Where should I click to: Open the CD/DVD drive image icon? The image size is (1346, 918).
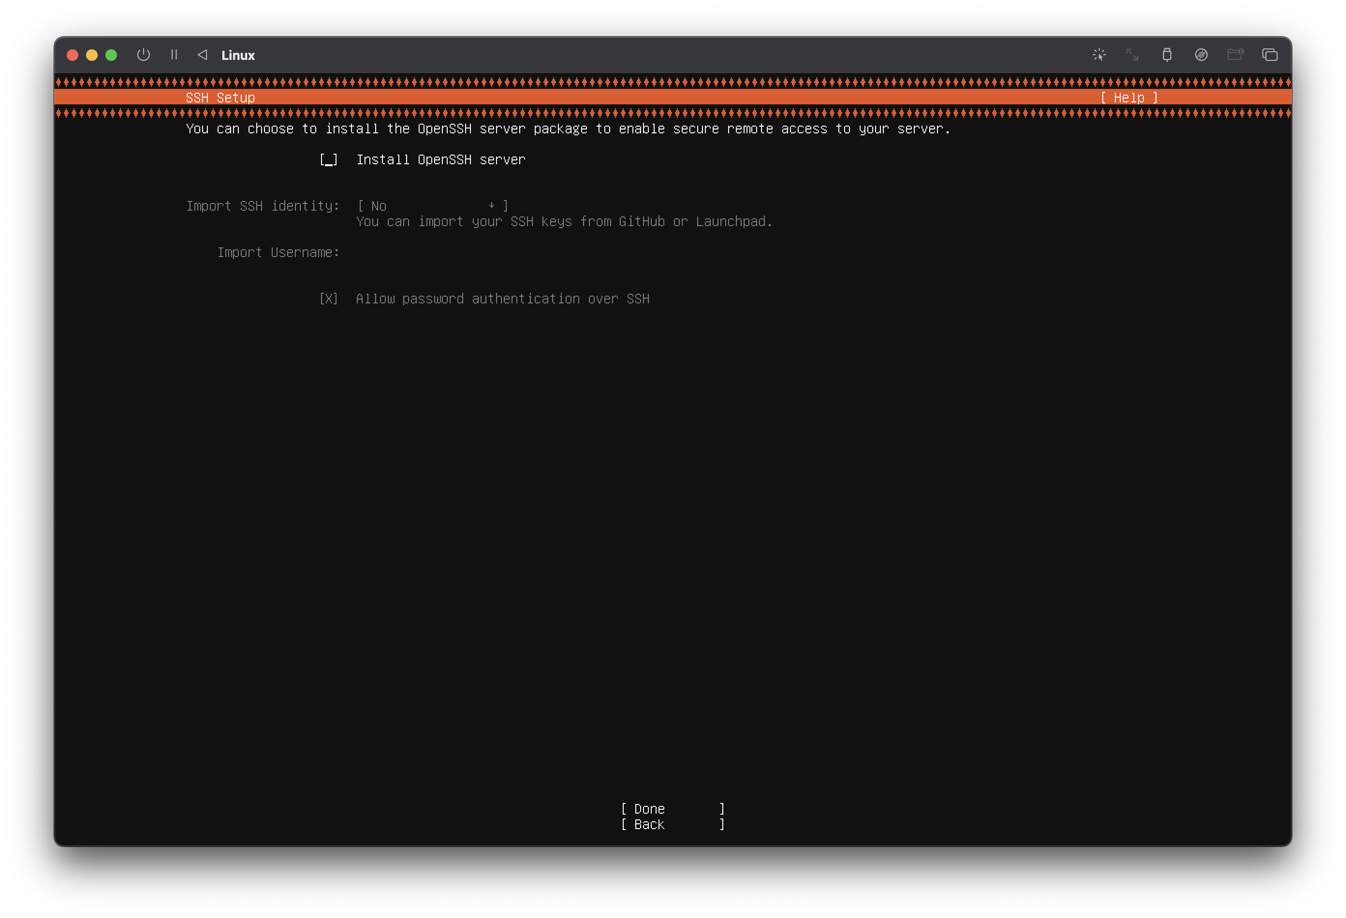pos(1200,55)
